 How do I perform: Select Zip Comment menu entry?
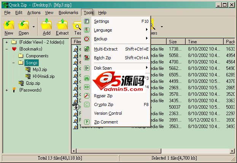(121, 122)
